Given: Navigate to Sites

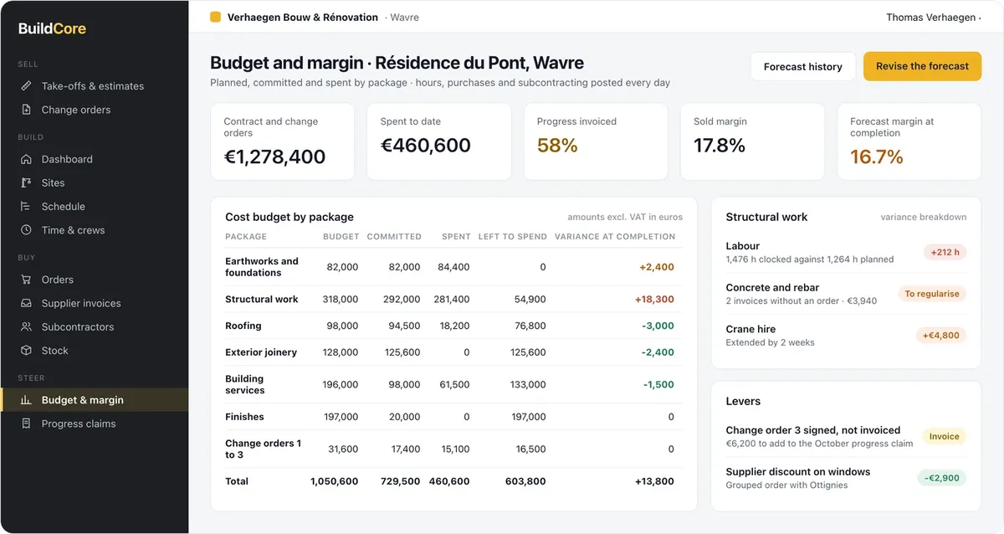Looking at the screenshot, I should click(94, 182).
